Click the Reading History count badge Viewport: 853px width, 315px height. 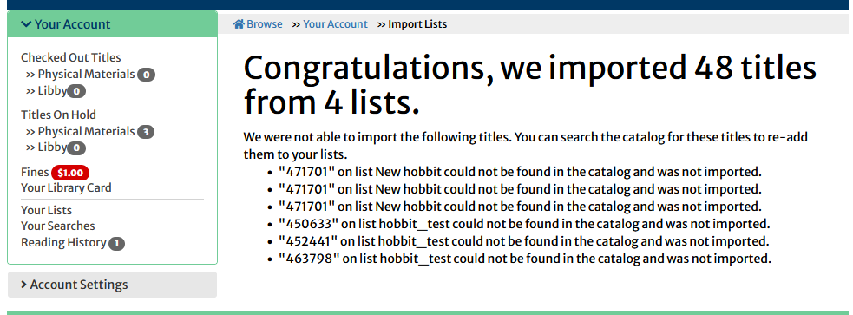pyautogui.click(x=117, y=244)
